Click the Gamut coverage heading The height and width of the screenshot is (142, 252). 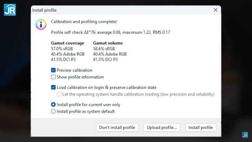click(68, 43)
